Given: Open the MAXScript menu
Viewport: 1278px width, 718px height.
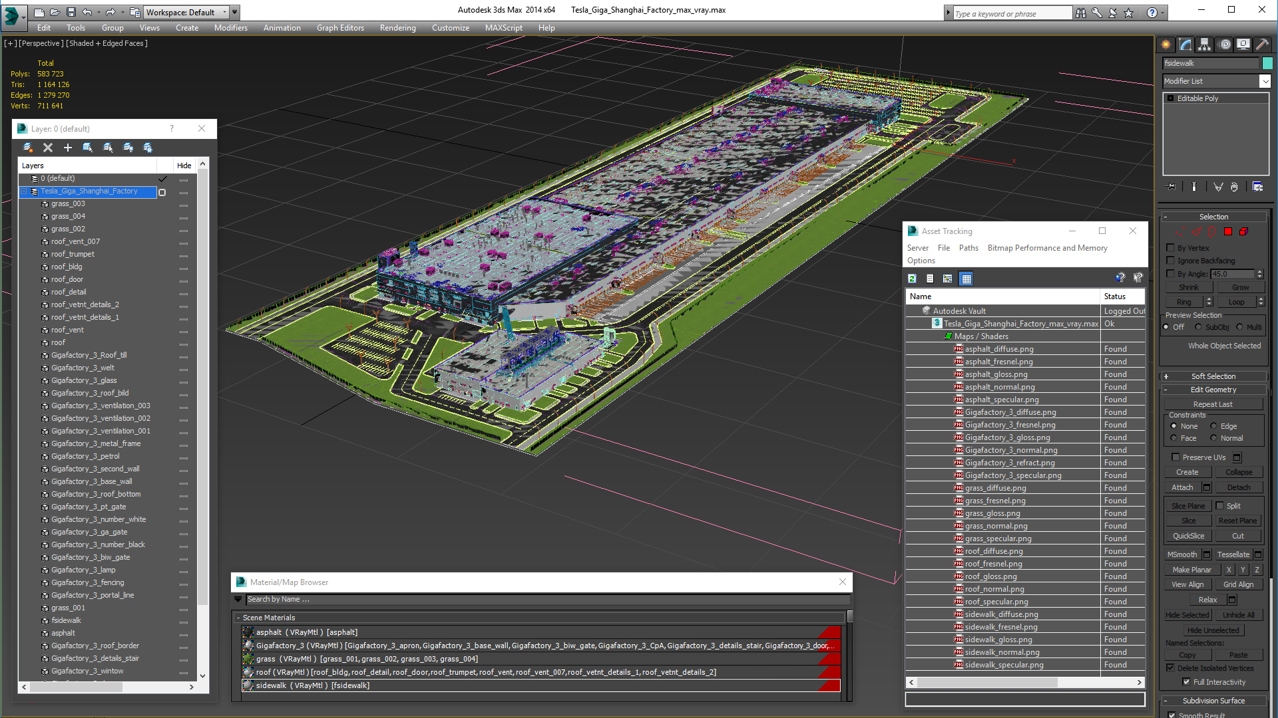Looking at the screenshot, I should (x=503, y=28).
